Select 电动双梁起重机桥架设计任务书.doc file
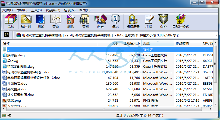Screen dimensions: 220x120 coord(33,78)
